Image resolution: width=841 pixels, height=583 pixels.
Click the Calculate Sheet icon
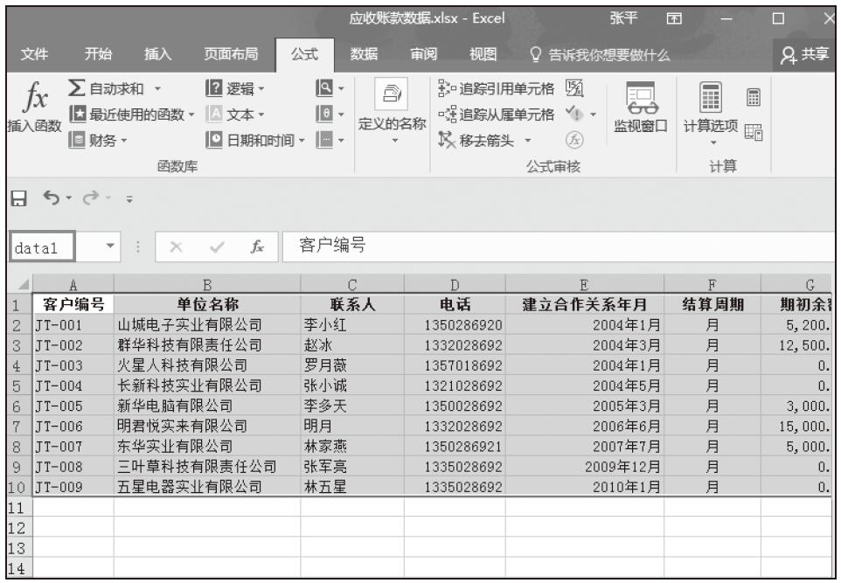[x=753, y=130]
